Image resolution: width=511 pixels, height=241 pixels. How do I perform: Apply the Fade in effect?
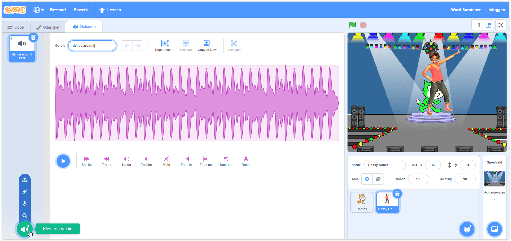coord(186,161)
